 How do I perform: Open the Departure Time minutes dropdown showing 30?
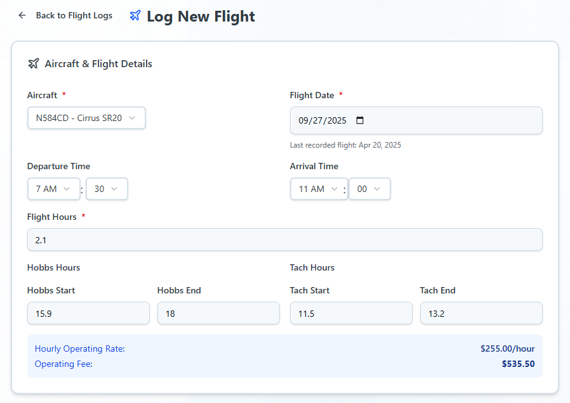coord(107,188)
